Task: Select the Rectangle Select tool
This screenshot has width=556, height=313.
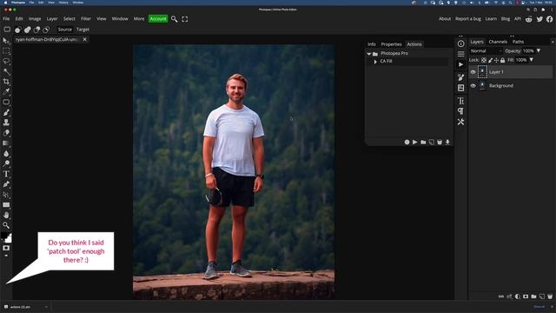Action: pos(6,51)
